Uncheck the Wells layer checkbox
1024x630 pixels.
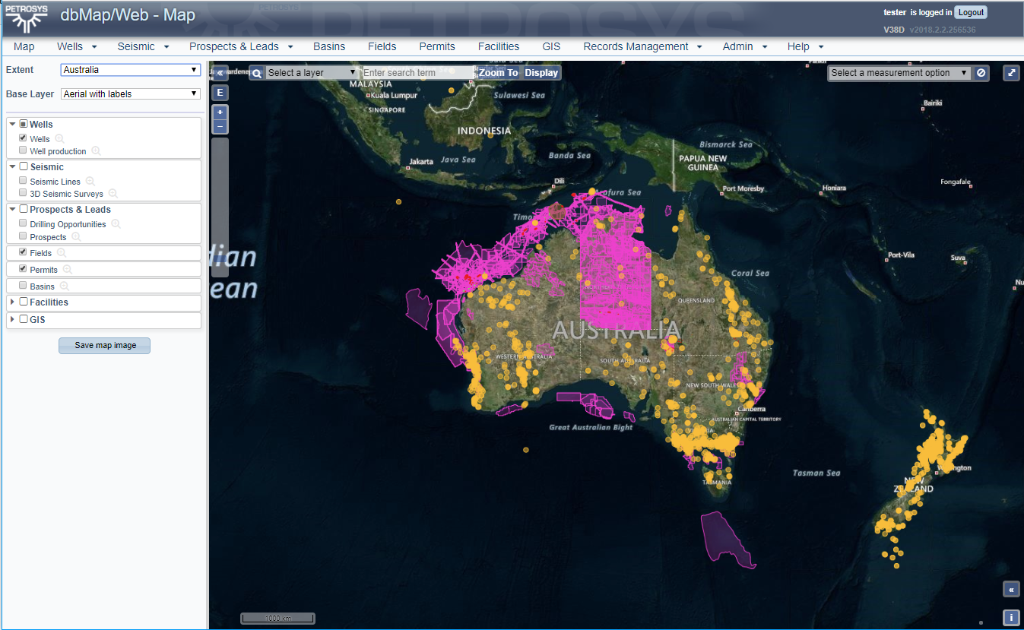tap(23, 138)
